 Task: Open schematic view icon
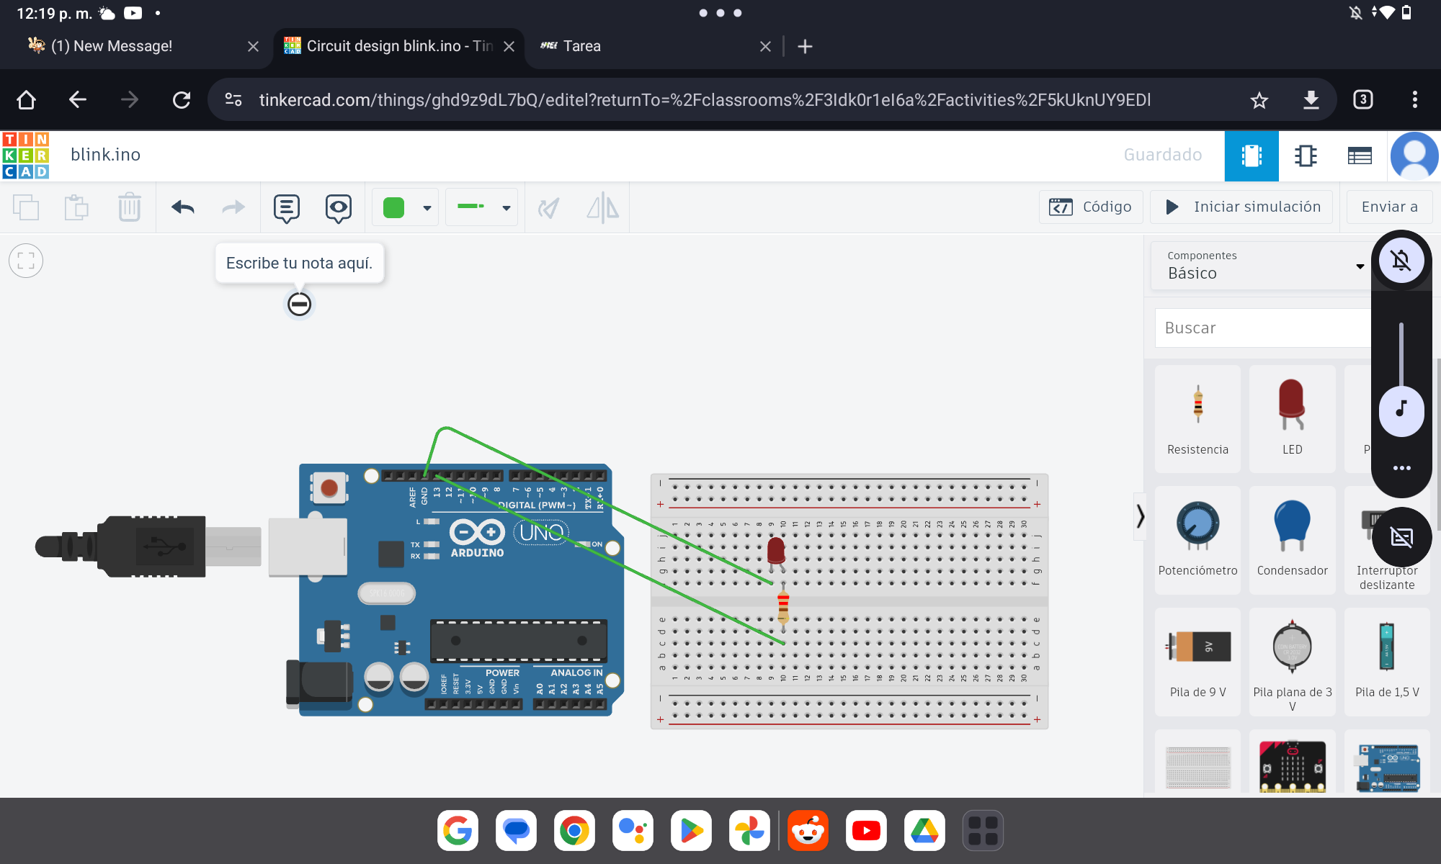coord(1306,156)
